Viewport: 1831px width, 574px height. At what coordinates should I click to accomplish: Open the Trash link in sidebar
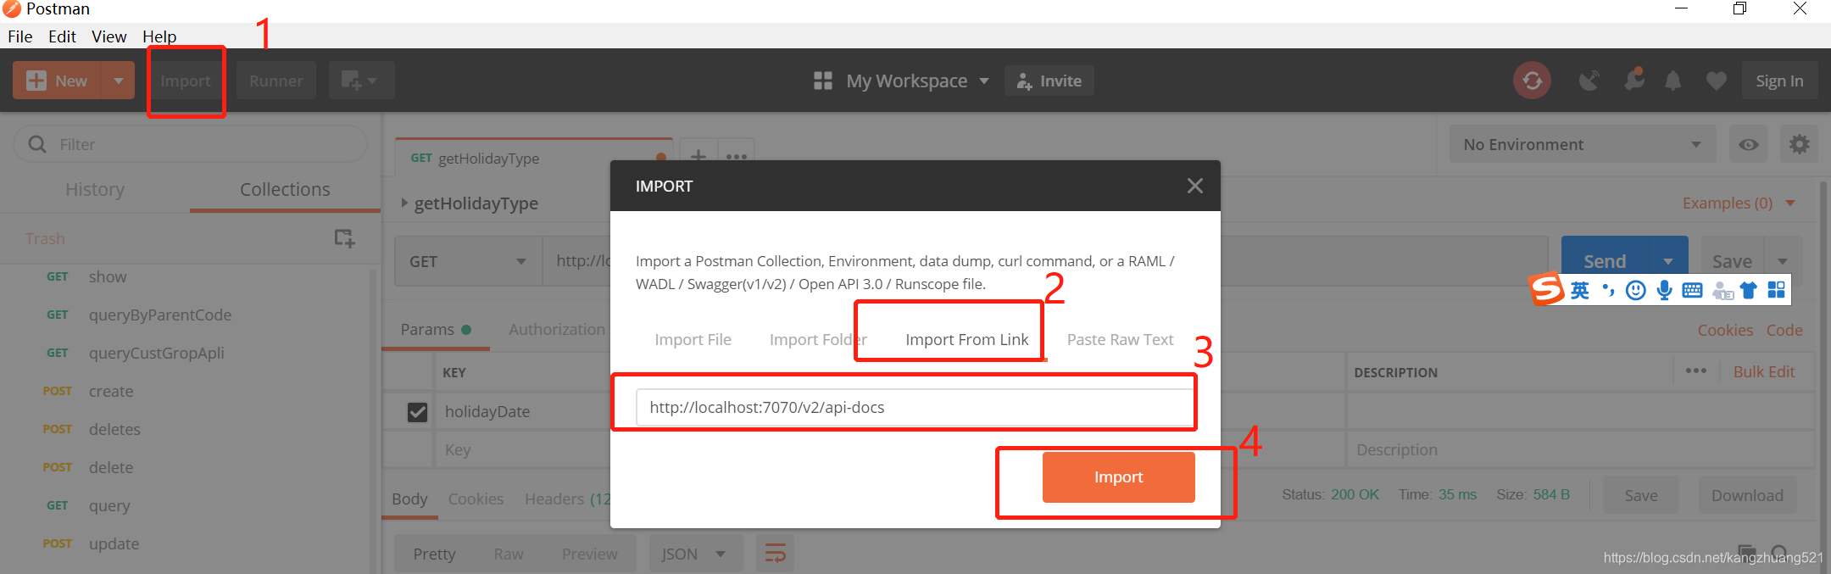(45, 238)
